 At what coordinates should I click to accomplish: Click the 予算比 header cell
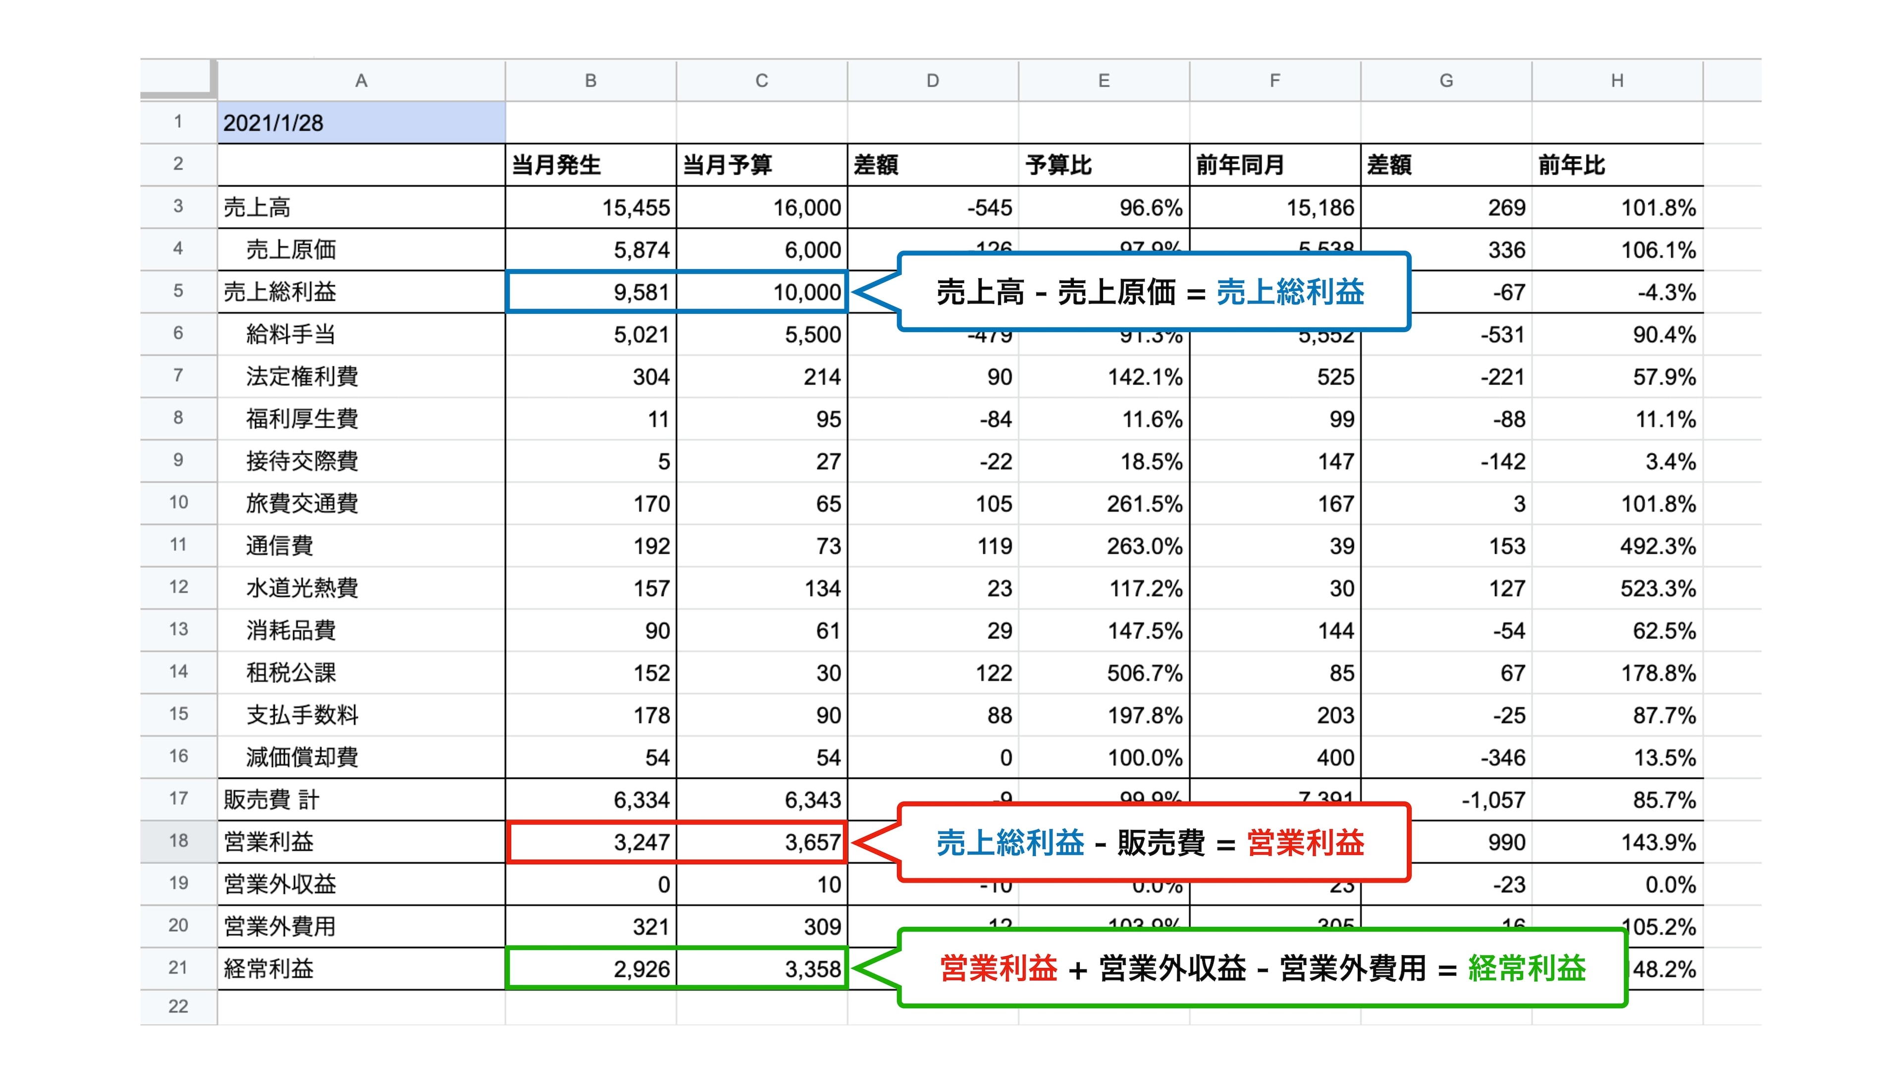[1104, 164]
